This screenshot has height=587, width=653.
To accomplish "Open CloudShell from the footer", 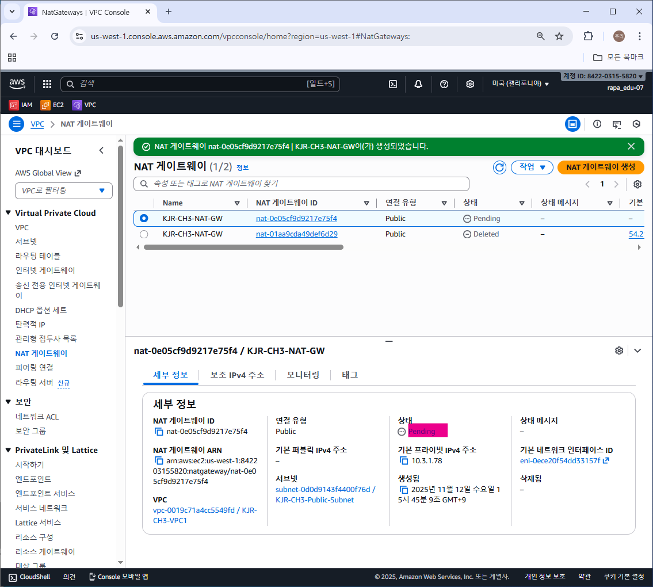I will 29,577.
